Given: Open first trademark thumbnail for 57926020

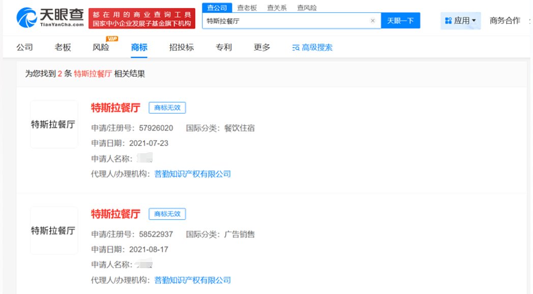Looking at the screenshot, I should (54, 124).
